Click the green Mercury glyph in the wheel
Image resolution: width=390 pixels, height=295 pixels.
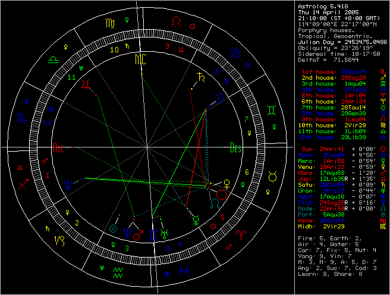pyautogui.click(x=196, y=219)
